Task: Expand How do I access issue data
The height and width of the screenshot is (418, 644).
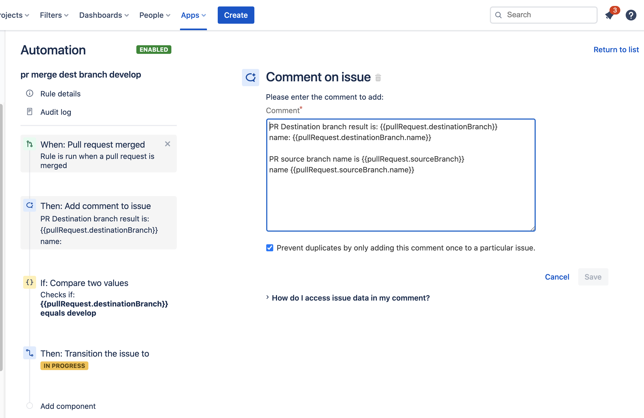Action: 350,298
